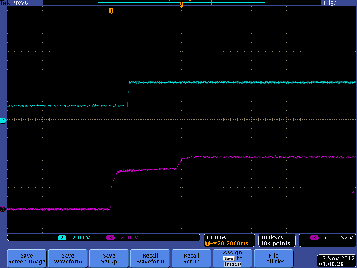Viewport: 357px width, 268px height.
Task: Click the magenta trigger level arrow on right edge
Action: (x=353, y=191)
